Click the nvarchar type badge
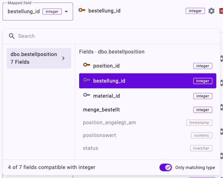 [x=201, y=148]
